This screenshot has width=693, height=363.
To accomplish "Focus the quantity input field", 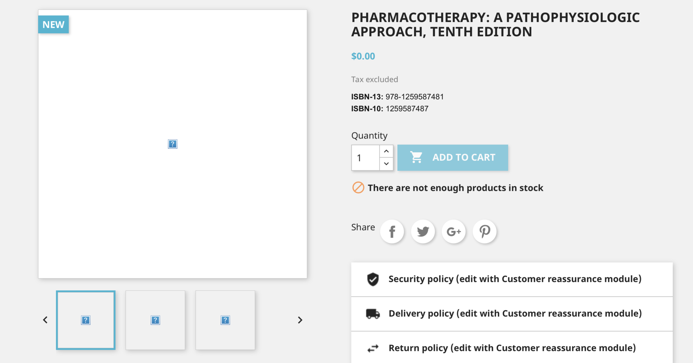I will pyautogui.click(x=366, y=158).
